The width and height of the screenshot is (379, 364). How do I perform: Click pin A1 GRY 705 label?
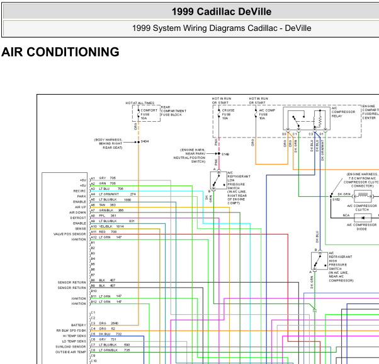[103, 178]
